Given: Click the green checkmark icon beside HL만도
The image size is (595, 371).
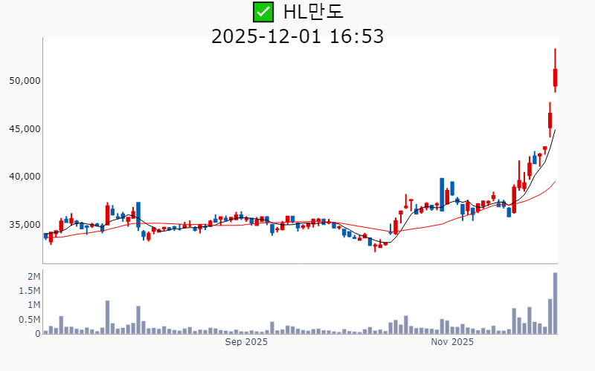Looking at the screenshot, I should click(x=263, y=12).
